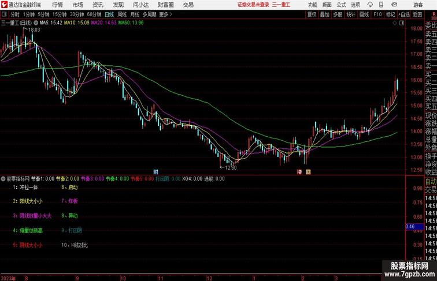Click the diamond icon above price axis
Screen dimensions: 437x281
[x=395, y=23]
